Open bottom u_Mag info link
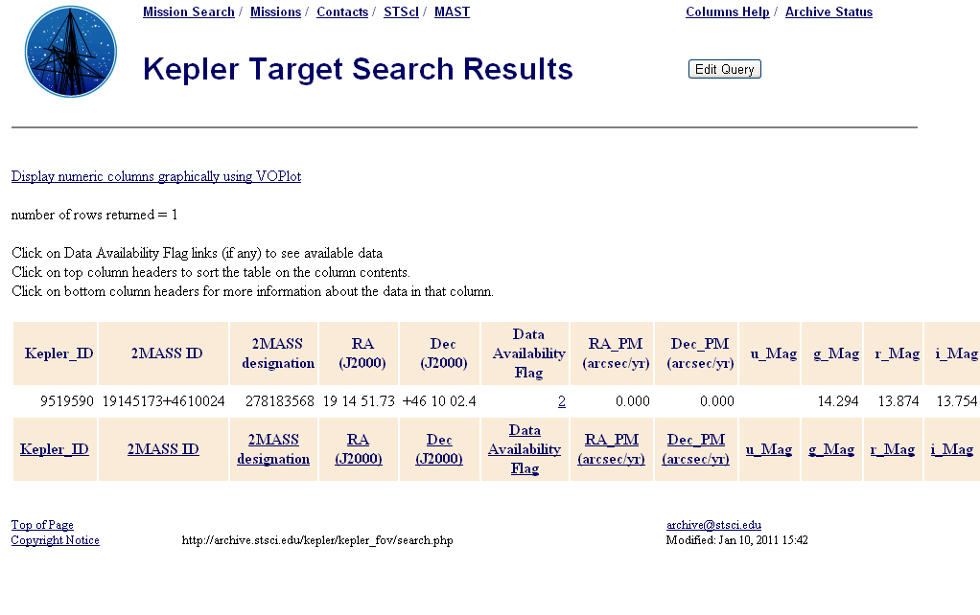 (x=769, y=449)
